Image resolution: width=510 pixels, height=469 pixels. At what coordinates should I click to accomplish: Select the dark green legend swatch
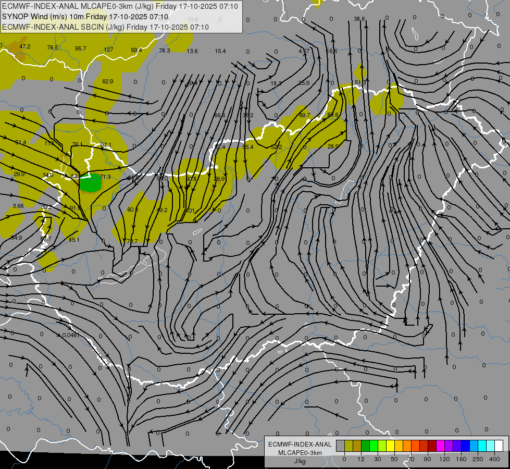point(365,446)
